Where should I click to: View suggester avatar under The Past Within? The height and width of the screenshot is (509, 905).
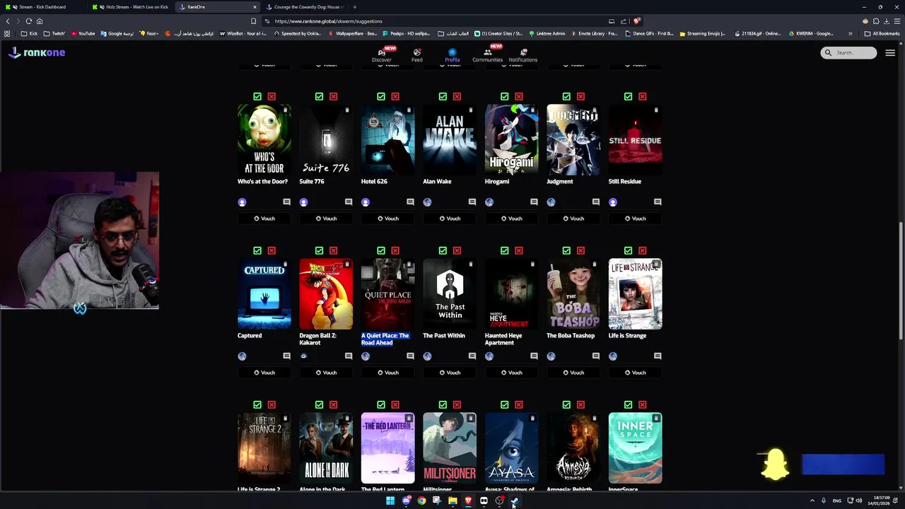(x=427, y=356)
